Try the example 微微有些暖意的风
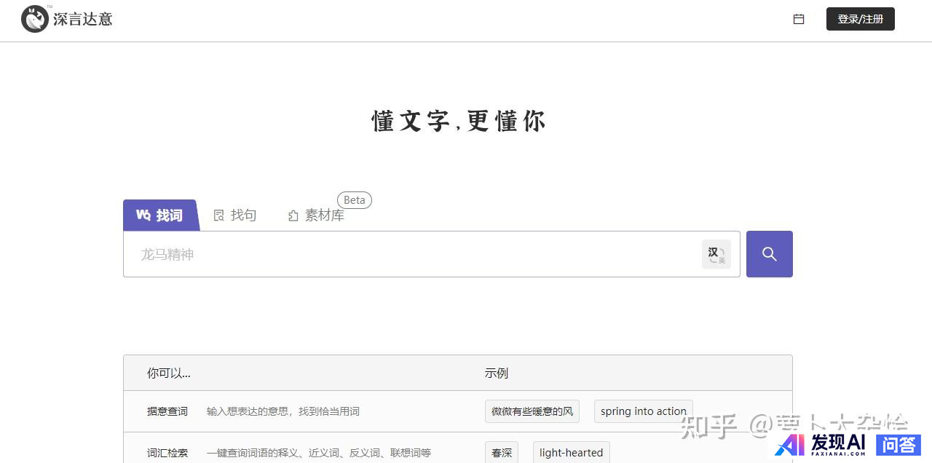The width and height of the screenshot is (932, 463). pos(532,411)
